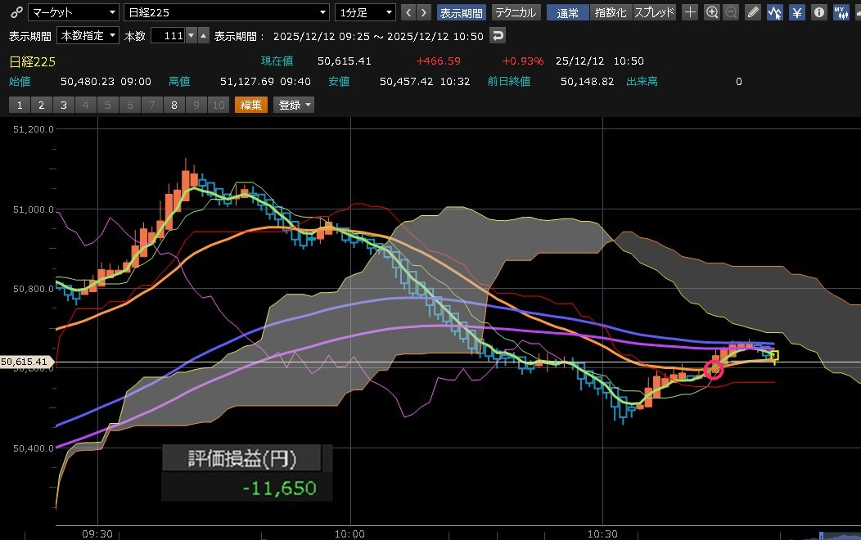The image size is (861, 540).
Task: Select the pencil drawing tool
Action: (x=753, y=12)
